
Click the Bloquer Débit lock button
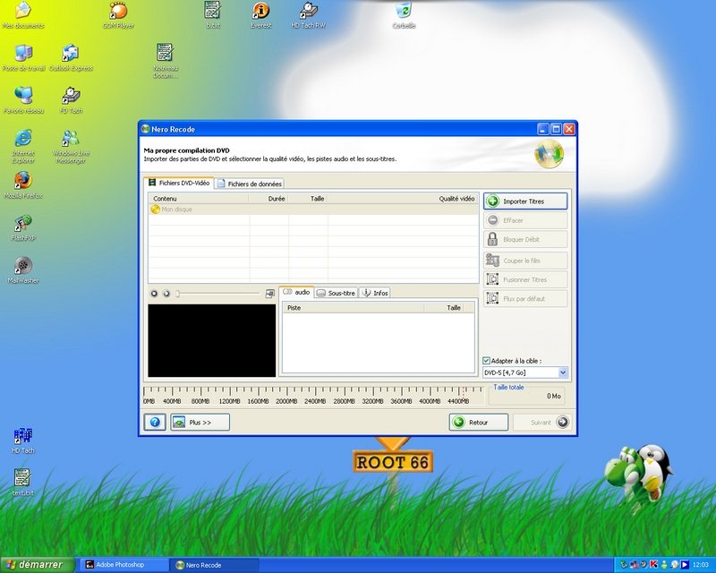525,239
